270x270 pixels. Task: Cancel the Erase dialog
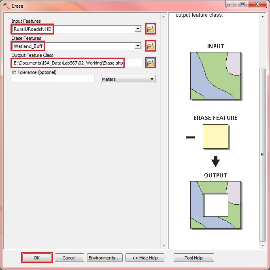[x=69, y=258]
